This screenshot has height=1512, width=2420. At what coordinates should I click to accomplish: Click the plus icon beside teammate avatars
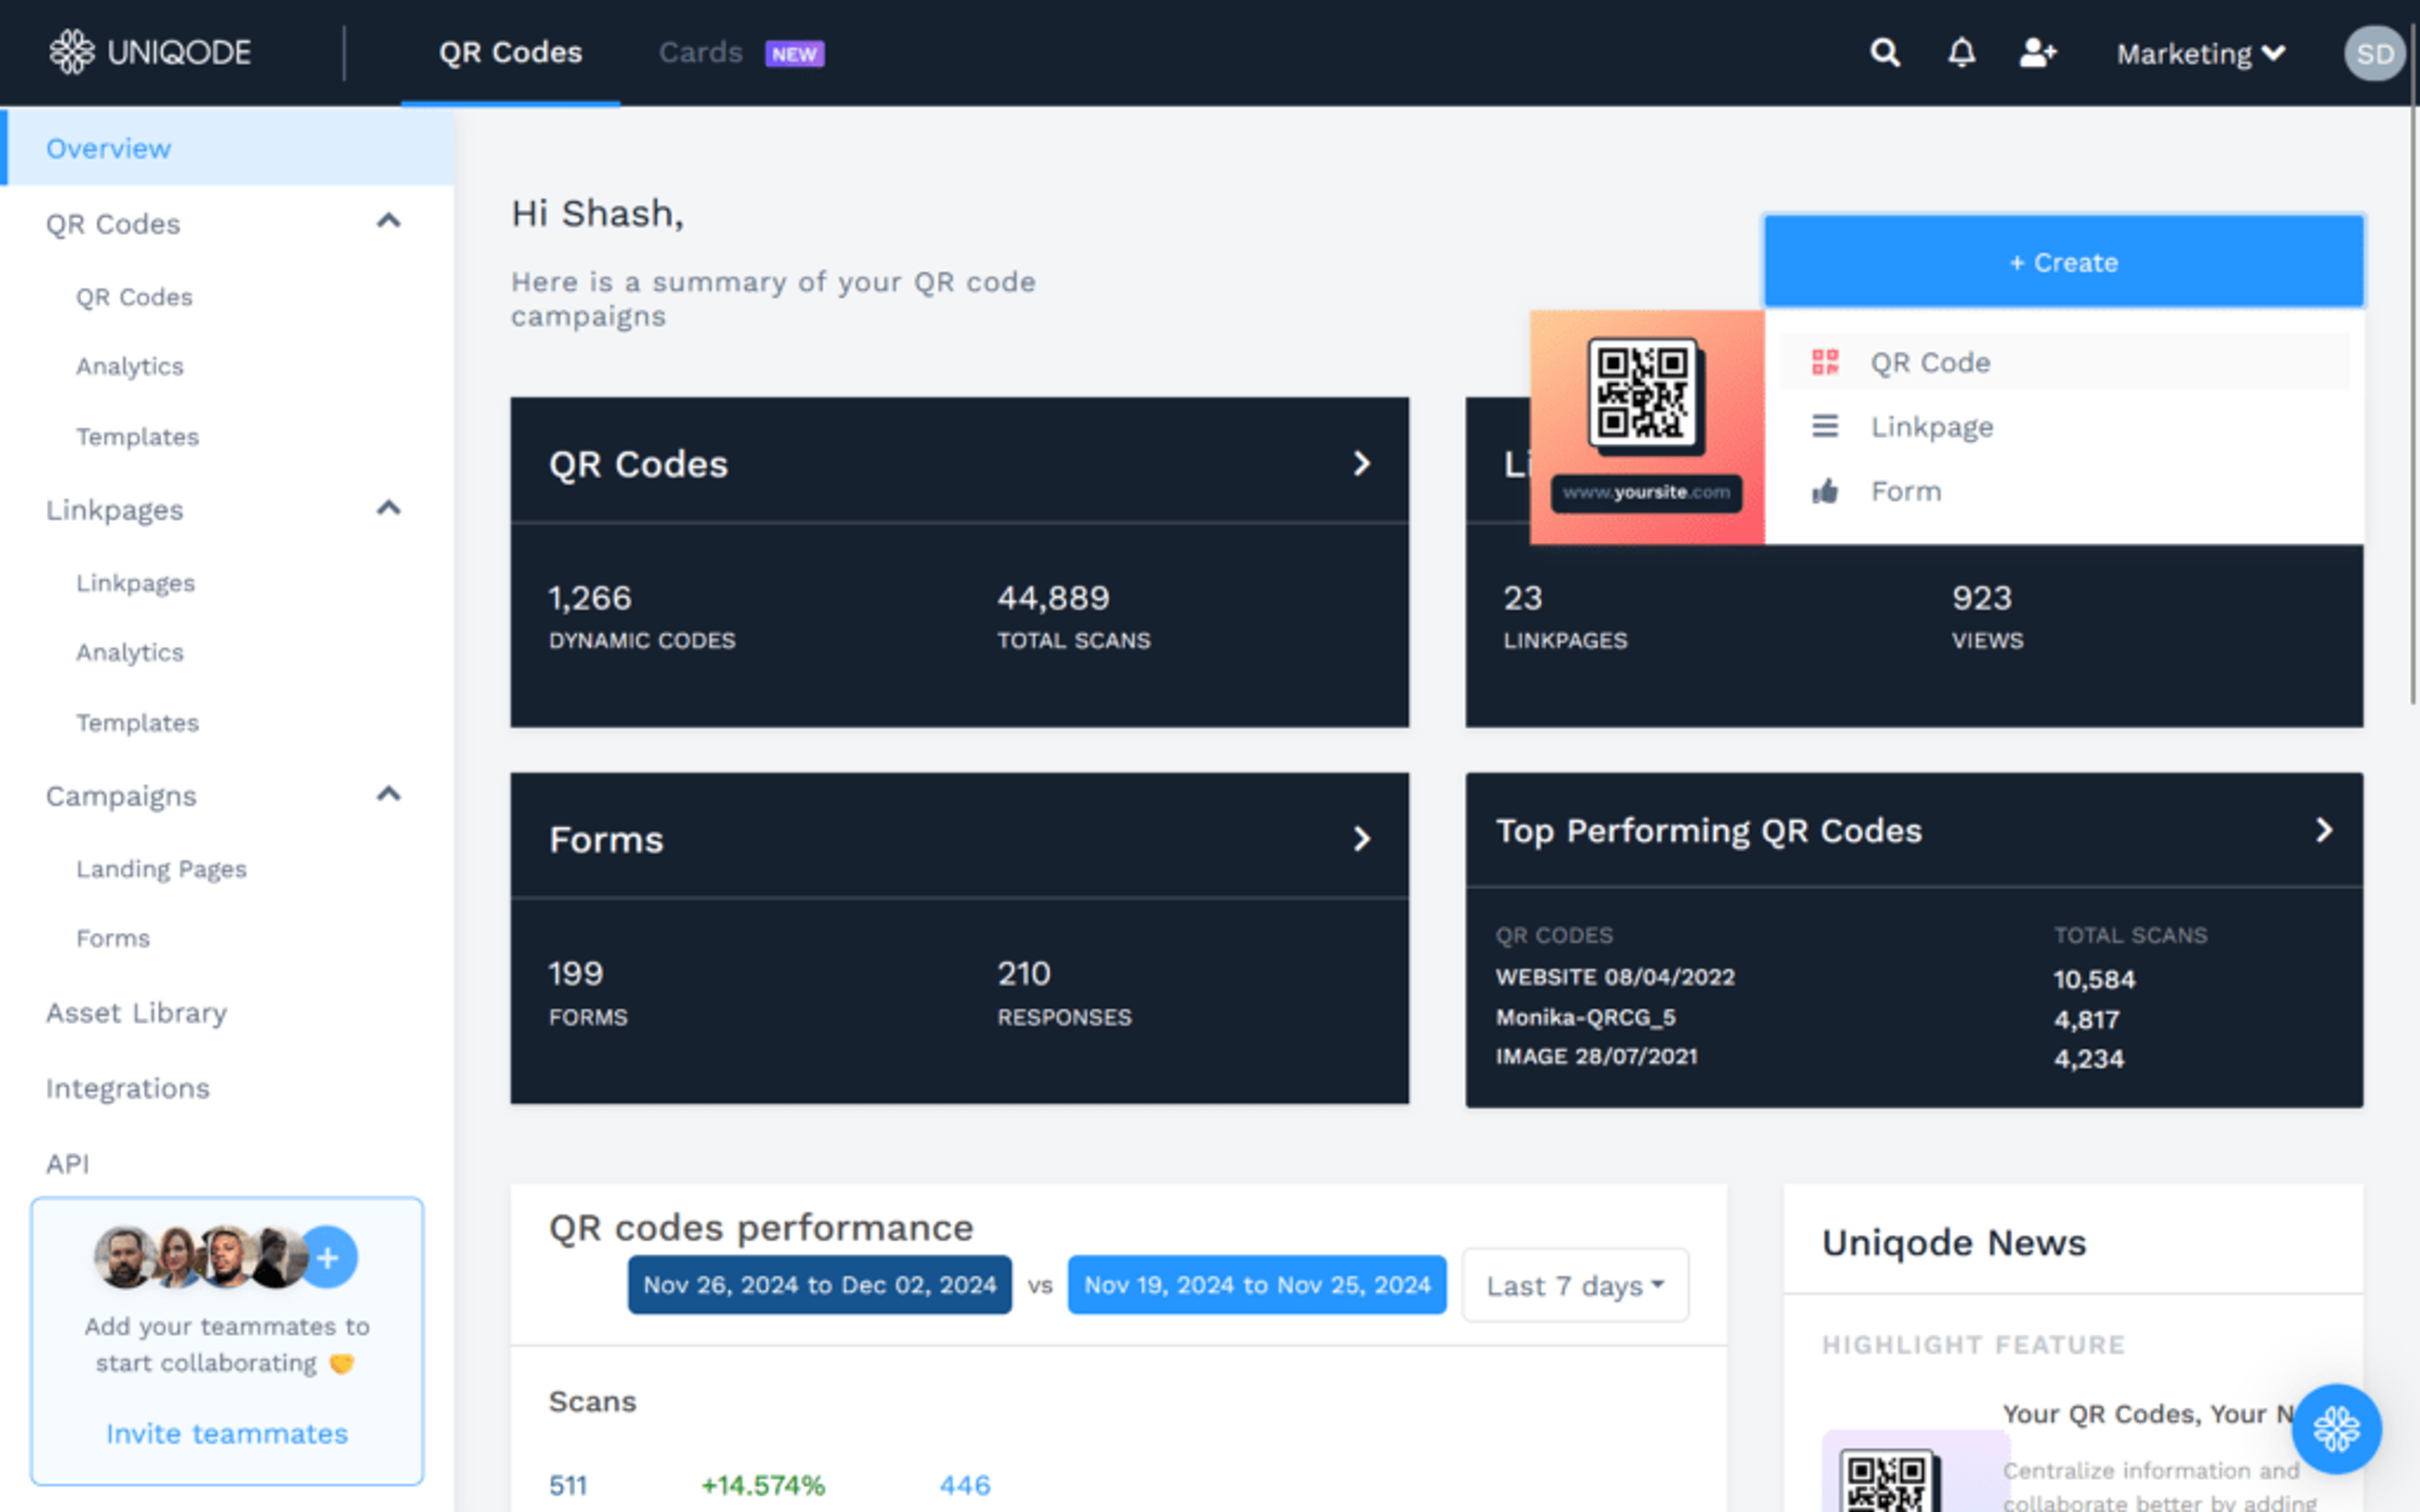(x=328, y=1257)
